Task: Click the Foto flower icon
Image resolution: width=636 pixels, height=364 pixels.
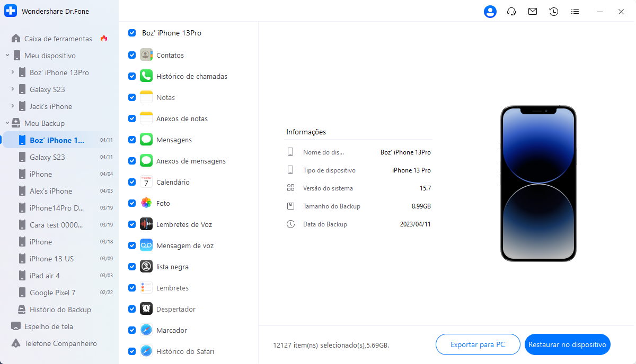Action: (x=146, y=203)
